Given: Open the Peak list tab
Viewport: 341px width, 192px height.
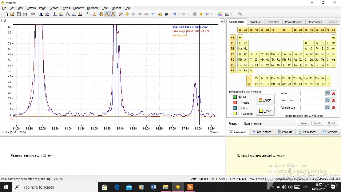Looking at the screenshot, I should click(x=285, y=132).
